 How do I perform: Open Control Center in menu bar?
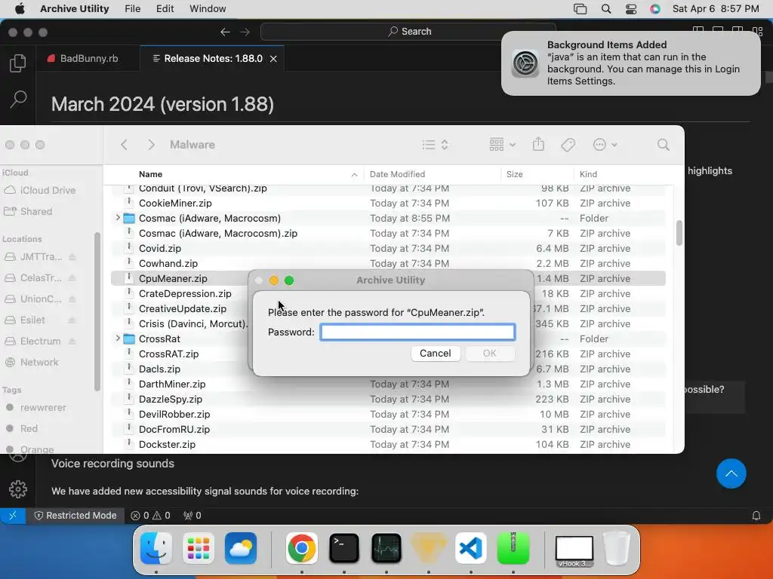click(x=630, y=9)
